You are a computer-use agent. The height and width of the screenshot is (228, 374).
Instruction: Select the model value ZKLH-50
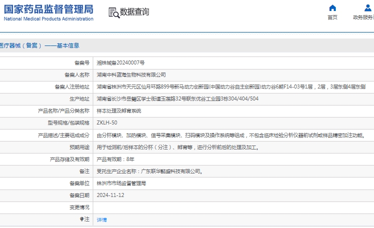(x=107, y=123)
